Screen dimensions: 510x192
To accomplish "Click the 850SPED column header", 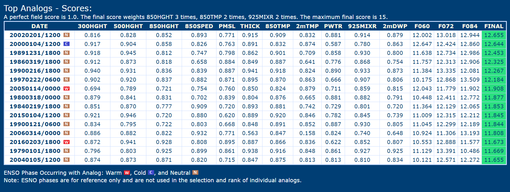I will click(199, 26).
